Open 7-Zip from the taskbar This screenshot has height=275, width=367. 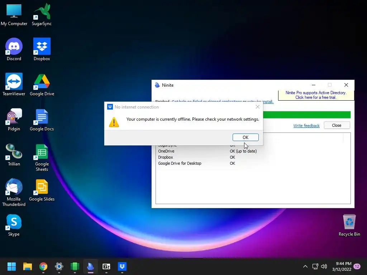click(106, 266)
